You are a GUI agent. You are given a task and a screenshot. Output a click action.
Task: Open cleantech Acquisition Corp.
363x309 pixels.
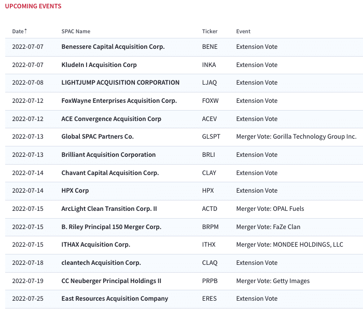[x=101, y=263]
